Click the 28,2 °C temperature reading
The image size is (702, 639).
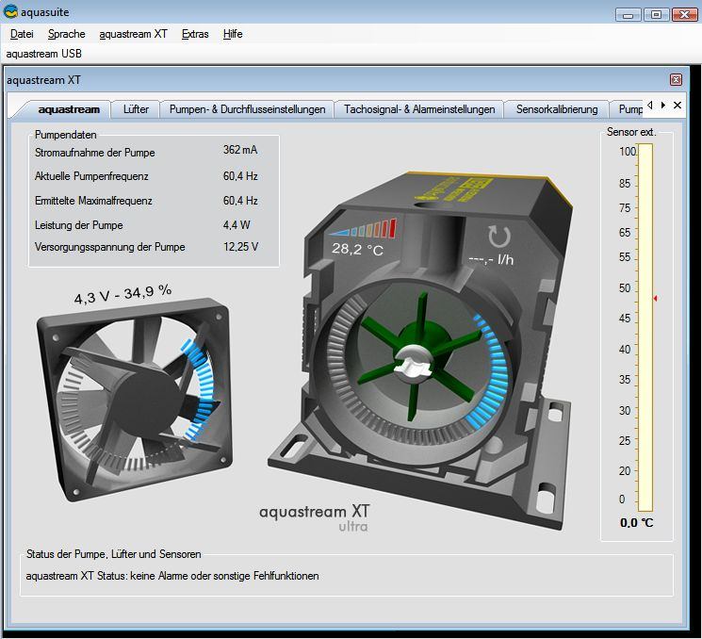coord(357,249)
